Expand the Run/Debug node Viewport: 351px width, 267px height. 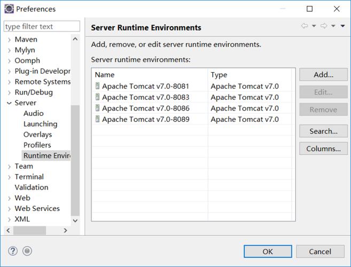coord(9,93)
